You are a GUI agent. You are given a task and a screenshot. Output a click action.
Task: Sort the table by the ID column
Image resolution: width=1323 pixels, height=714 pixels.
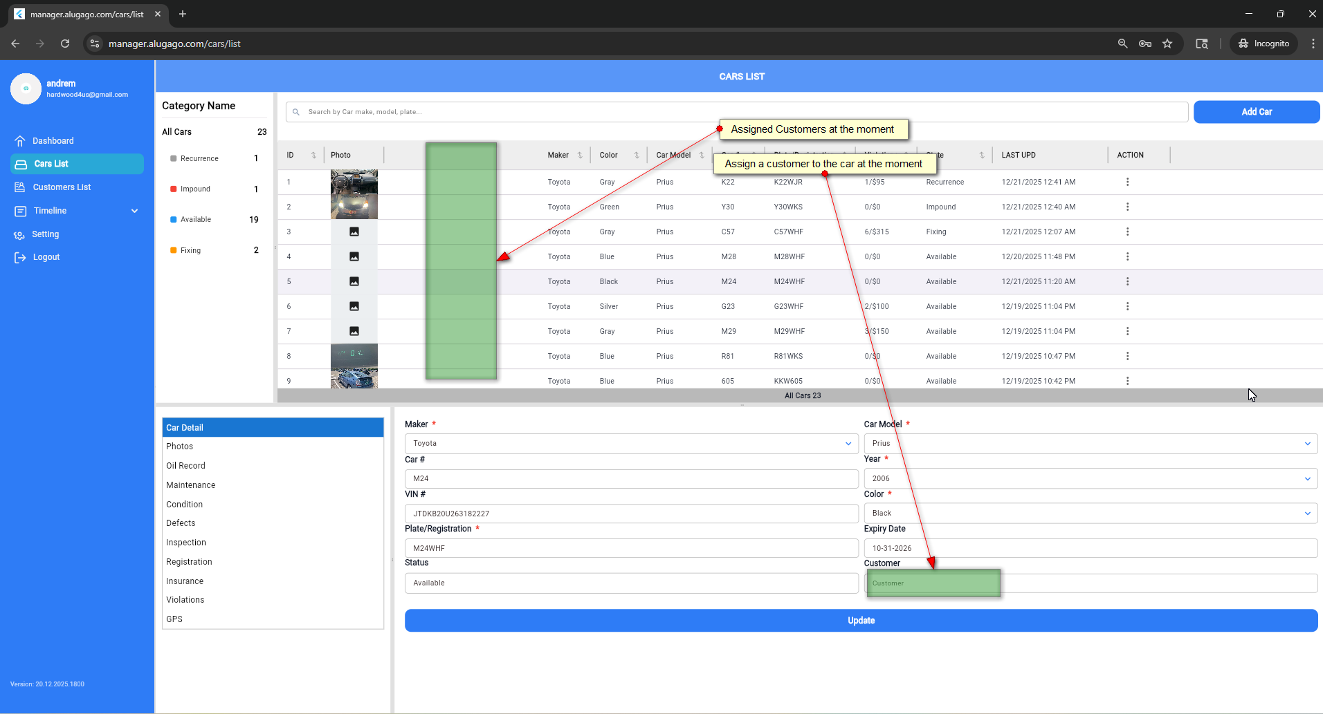[313, 156]
